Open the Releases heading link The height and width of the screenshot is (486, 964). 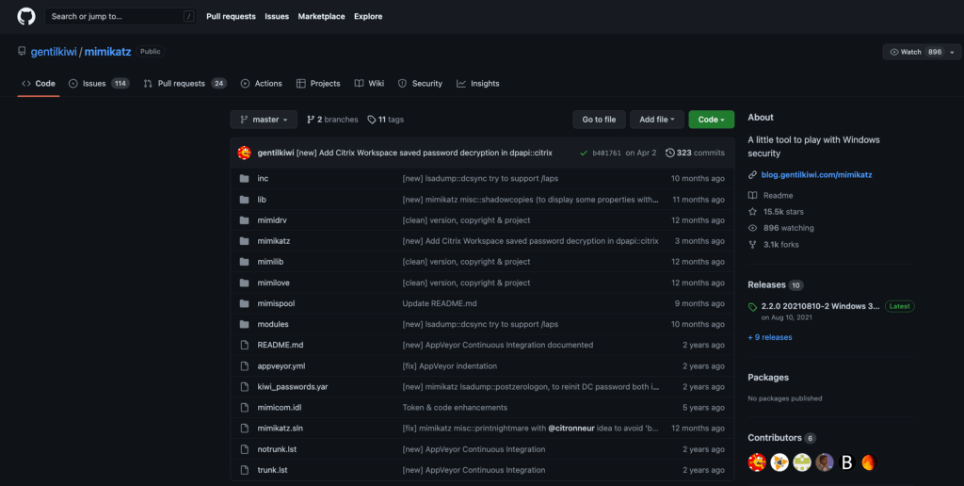tap(766, 284)
